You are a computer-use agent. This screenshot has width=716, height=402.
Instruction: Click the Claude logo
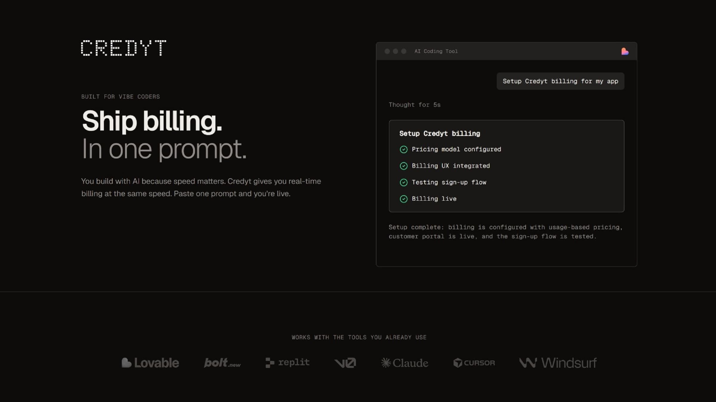point(405,363)
